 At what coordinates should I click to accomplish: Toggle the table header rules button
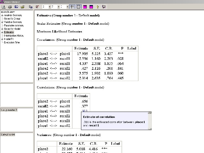tap(72, 7)
